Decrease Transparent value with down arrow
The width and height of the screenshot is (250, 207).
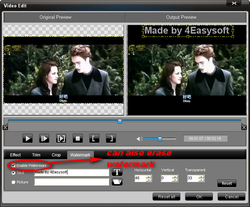tap(201, 180)
